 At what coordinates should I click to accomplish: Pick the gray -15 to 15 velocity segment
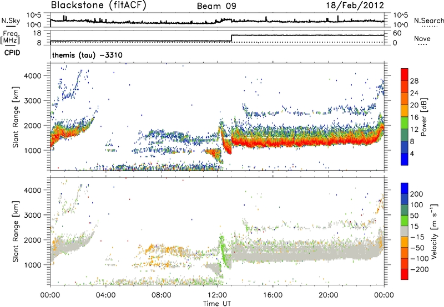click(405, 231)
